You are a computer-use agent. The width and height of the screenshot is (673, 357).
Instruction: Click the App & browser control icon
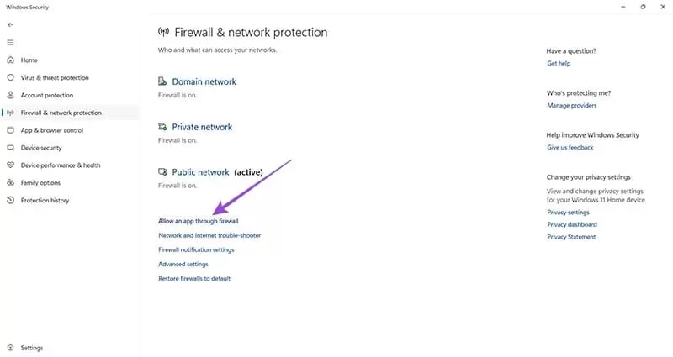tap(10, 130)
